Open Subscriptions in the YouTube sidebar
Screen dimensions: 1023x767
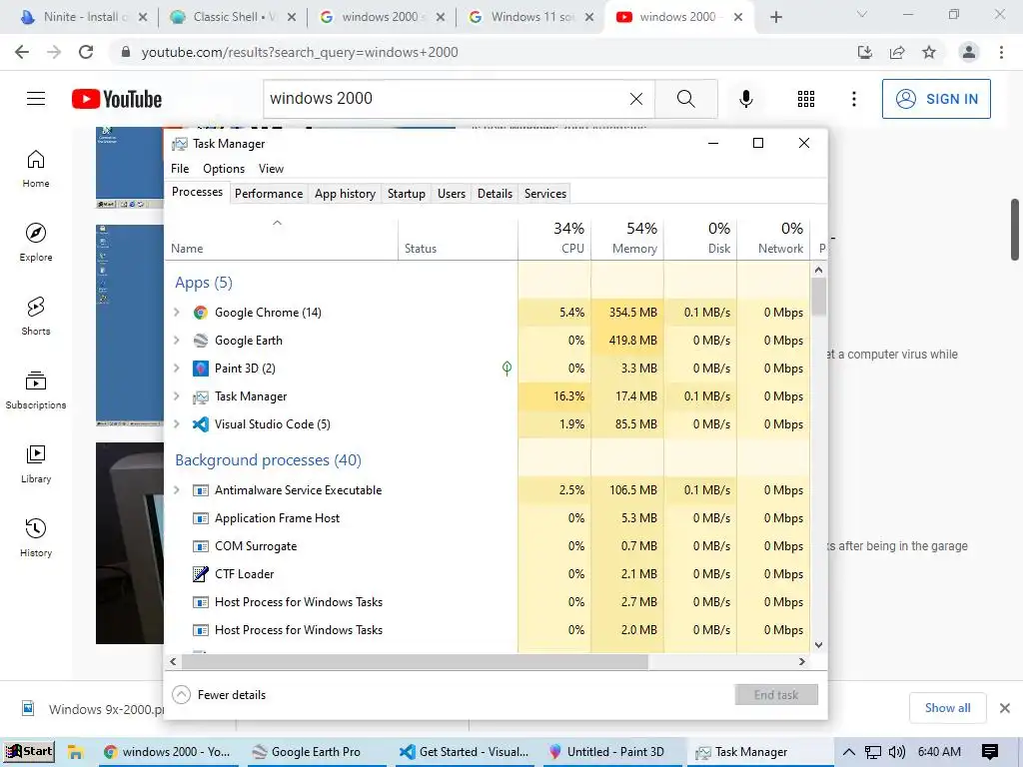(36, 389)
